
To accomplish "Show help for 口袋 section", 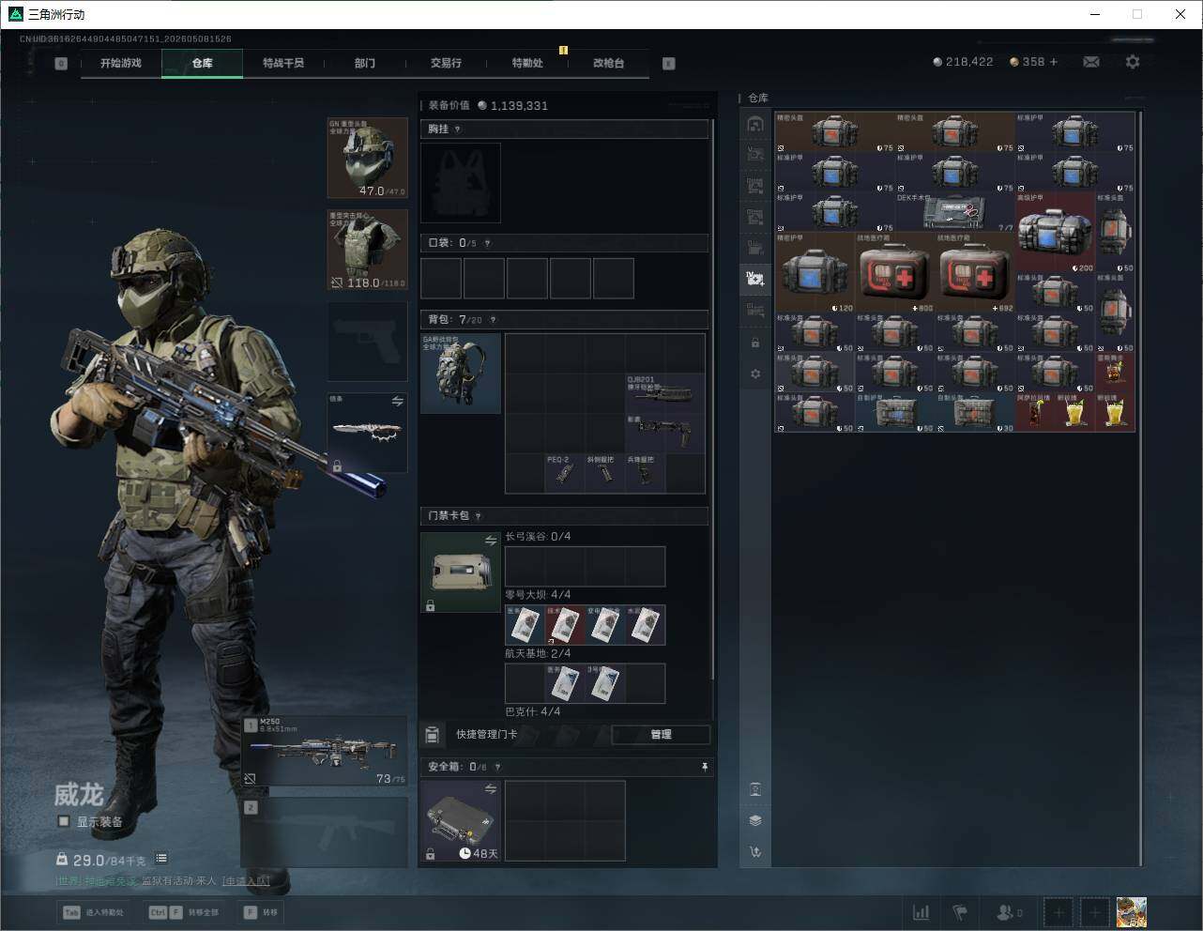I will (487, 243).
